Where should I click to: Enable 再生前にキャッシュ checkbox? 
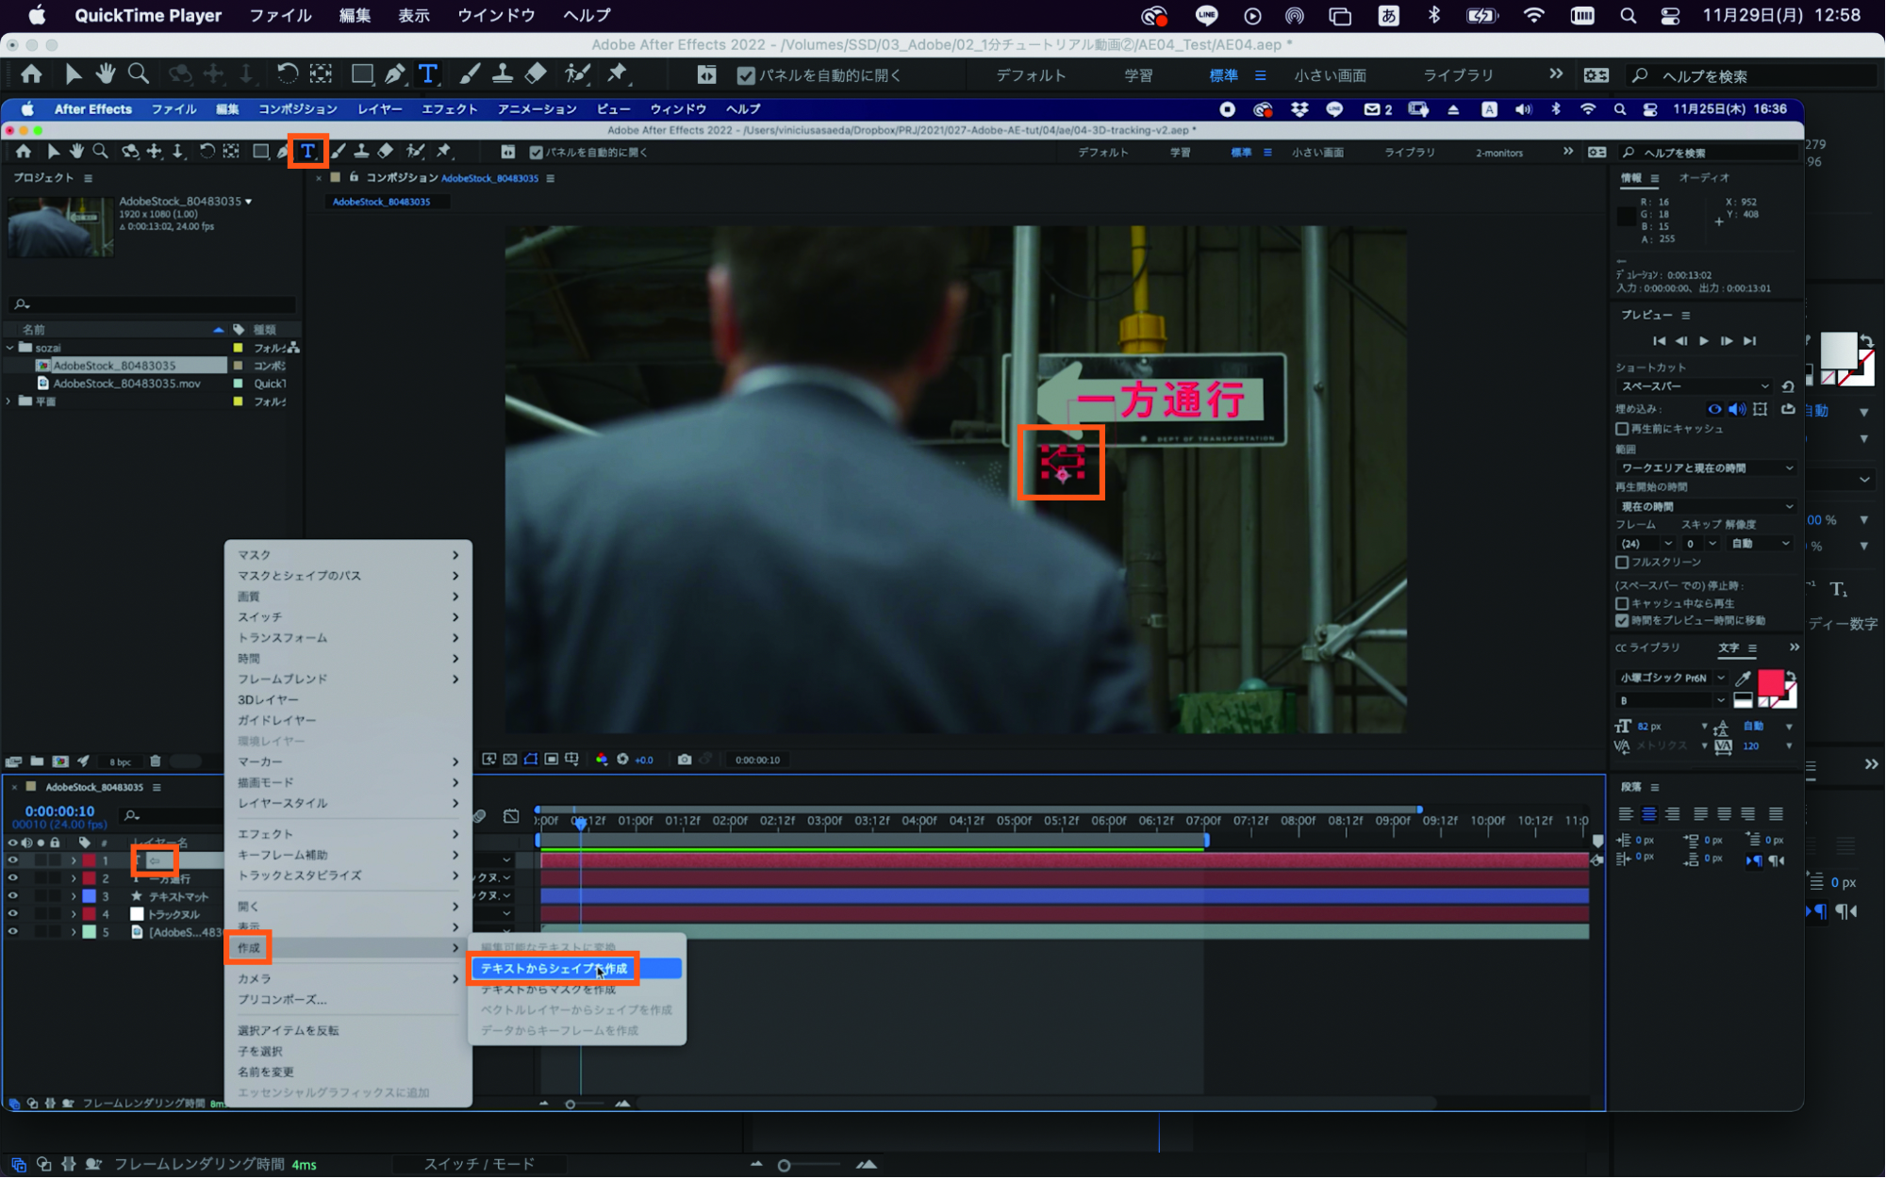(x=1622, y=429)
